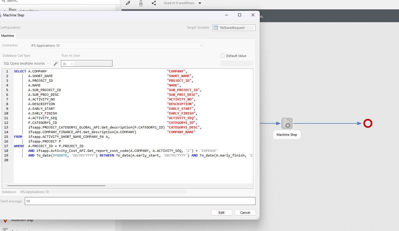Click the table icon in Target Variable field

(x=216, y=28)
